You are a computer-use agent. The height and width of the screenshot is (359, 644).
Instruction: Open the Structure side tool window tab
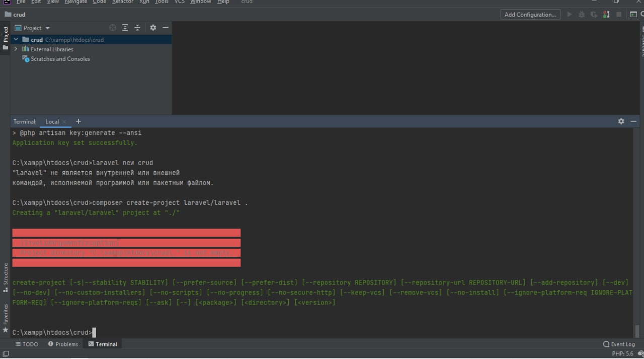click(x=6, y=277)
